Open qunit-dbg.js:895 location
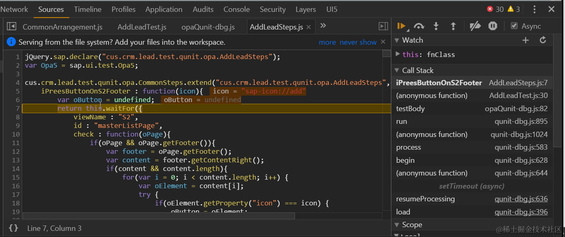 tap(521, 121)
